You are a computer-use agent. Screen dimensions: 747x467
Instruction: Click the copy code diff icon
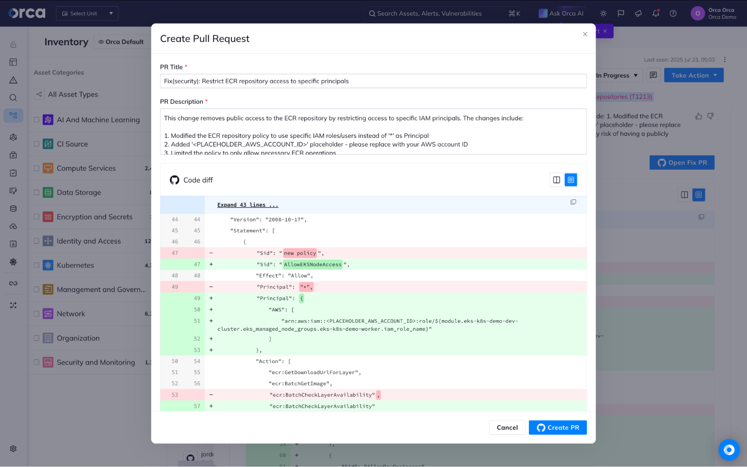573,202
